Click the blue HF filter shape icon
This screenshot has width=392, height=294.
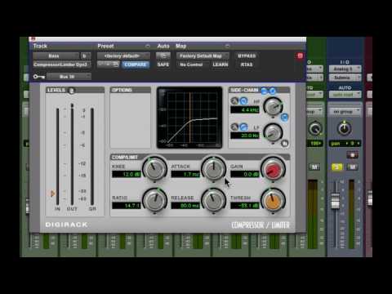pyautogui.click(x=244, y=101)
